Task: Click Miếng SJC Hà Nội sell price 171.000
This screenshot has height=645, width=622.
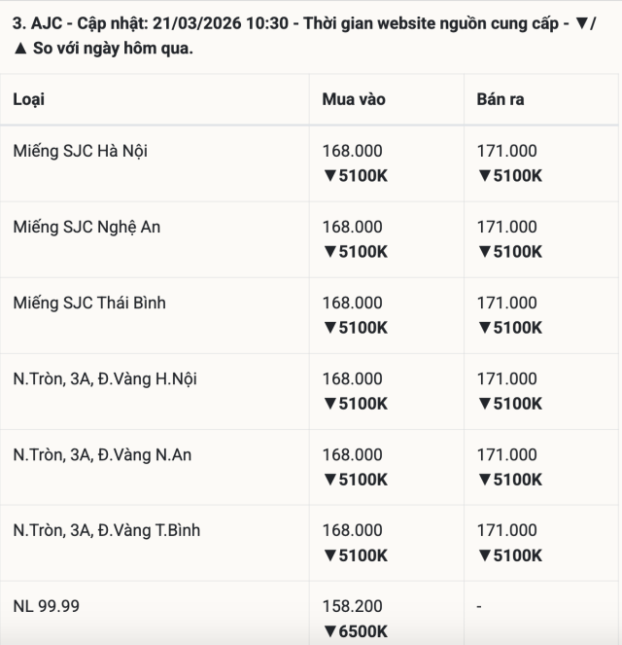Action: coord(506,151)
